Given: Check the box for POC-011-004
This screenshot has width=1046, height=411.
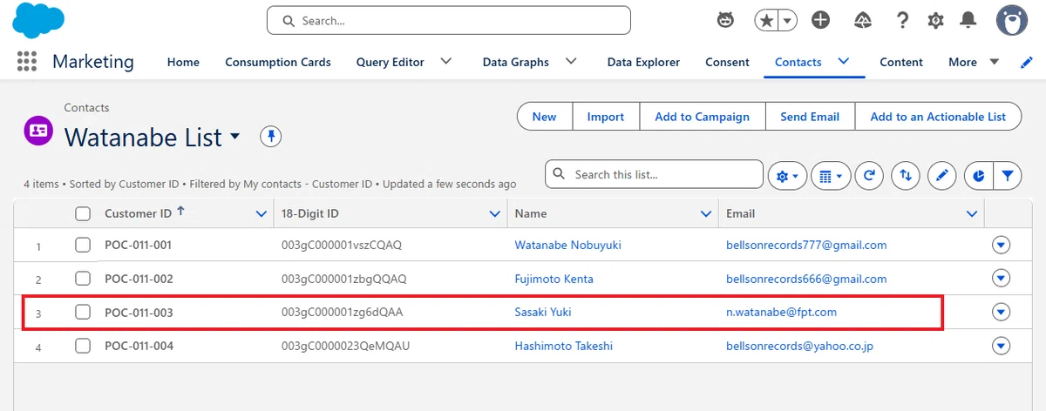Looking at the screenshot, I should (83, 346).
